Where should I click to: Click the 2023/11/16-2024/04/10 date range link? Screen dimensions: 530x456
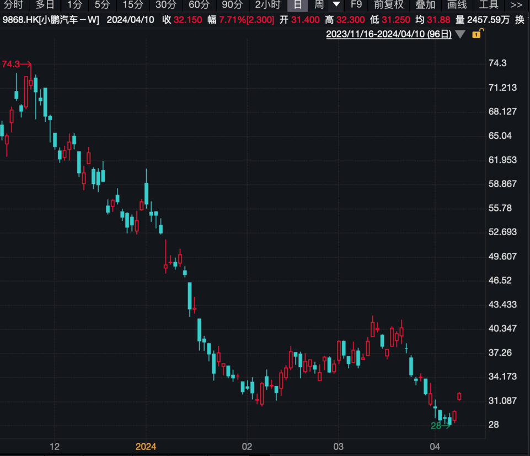pyautogui.click(x=389, y=34)
